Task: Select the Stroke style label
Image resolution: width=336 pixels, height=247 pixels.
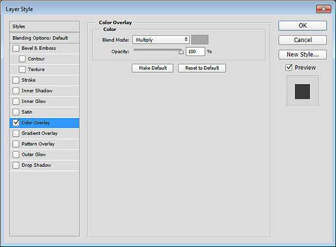Action: pyautogui.click(x=29, y=80)
